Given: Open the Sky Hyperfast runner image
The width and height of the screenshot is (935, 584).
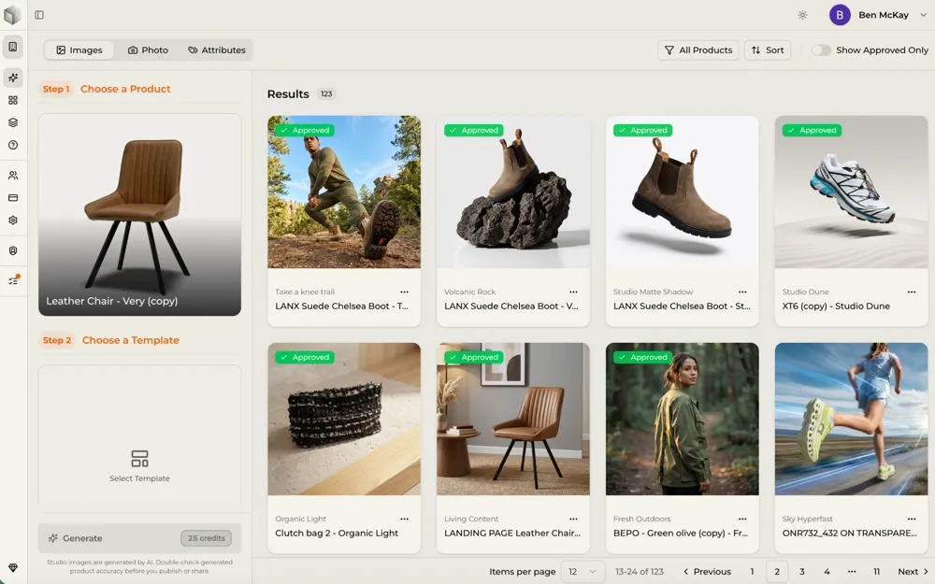Looking at the screenshot, I should (x=851, y=419).
